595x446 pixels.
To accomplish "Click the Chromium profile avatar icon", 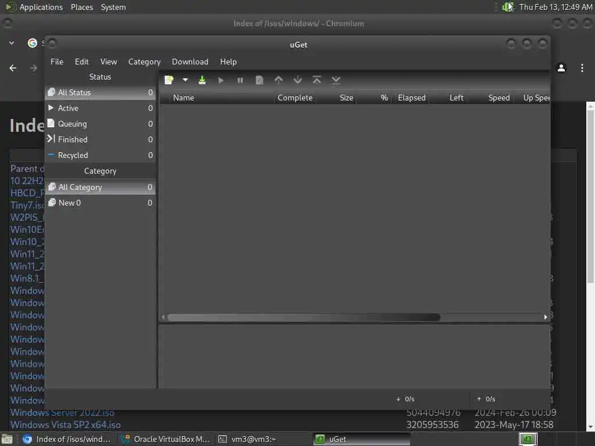I will (561, 68).
